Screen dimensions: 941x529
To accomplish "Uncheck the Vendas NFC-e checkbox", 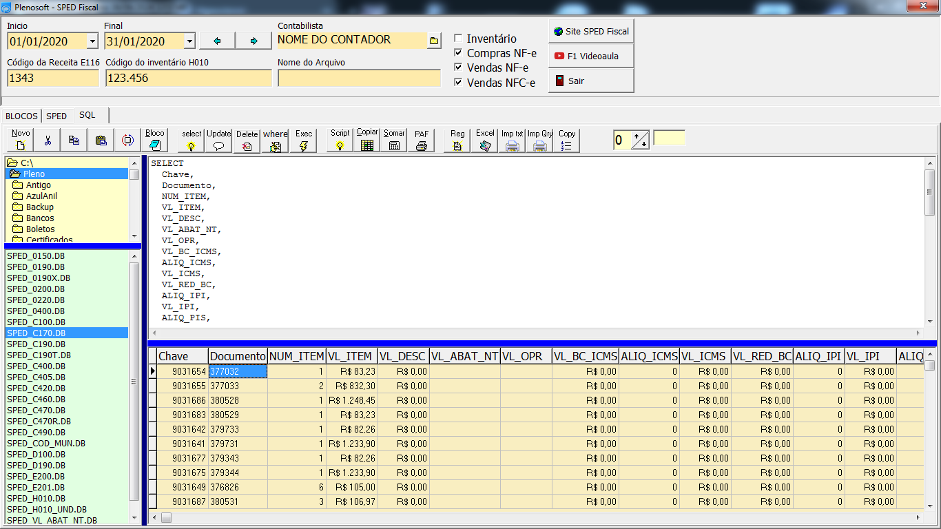I will 458,83.
